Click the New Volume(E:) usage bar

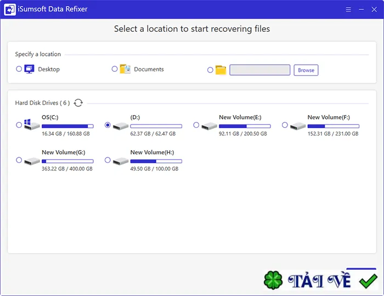[x=245, y=126]
